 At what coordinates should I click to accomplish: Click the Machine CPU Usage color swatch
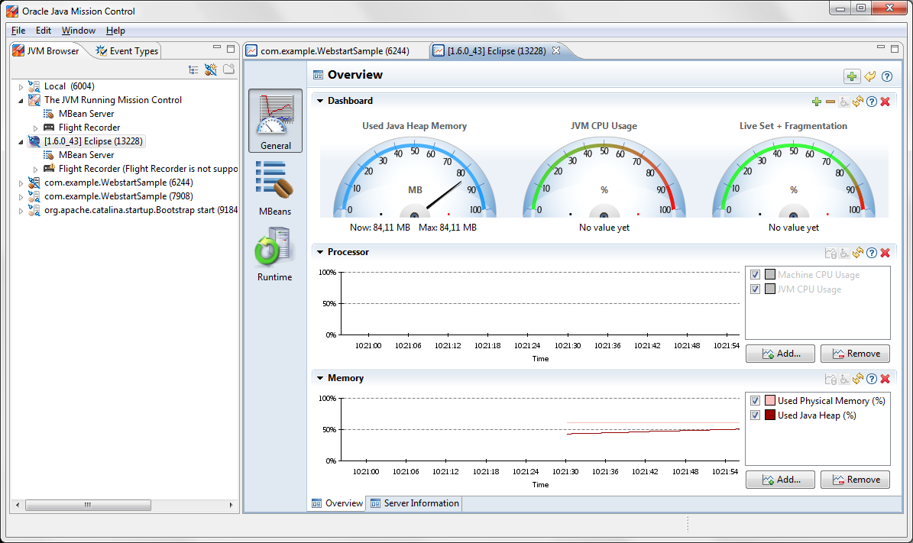click(770, 275)
